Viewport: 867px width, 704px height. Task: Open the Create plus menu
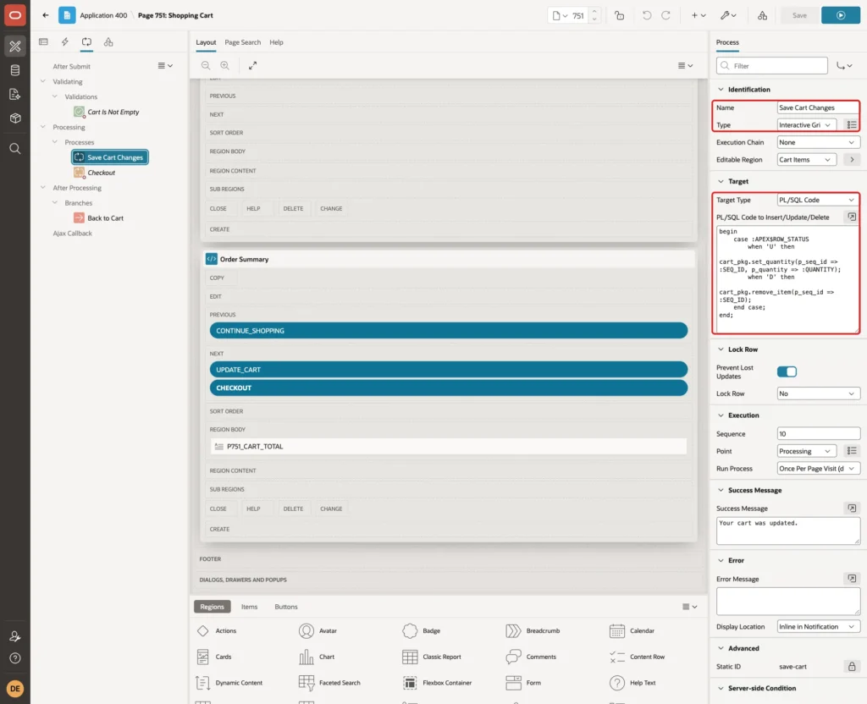(699, 15)
